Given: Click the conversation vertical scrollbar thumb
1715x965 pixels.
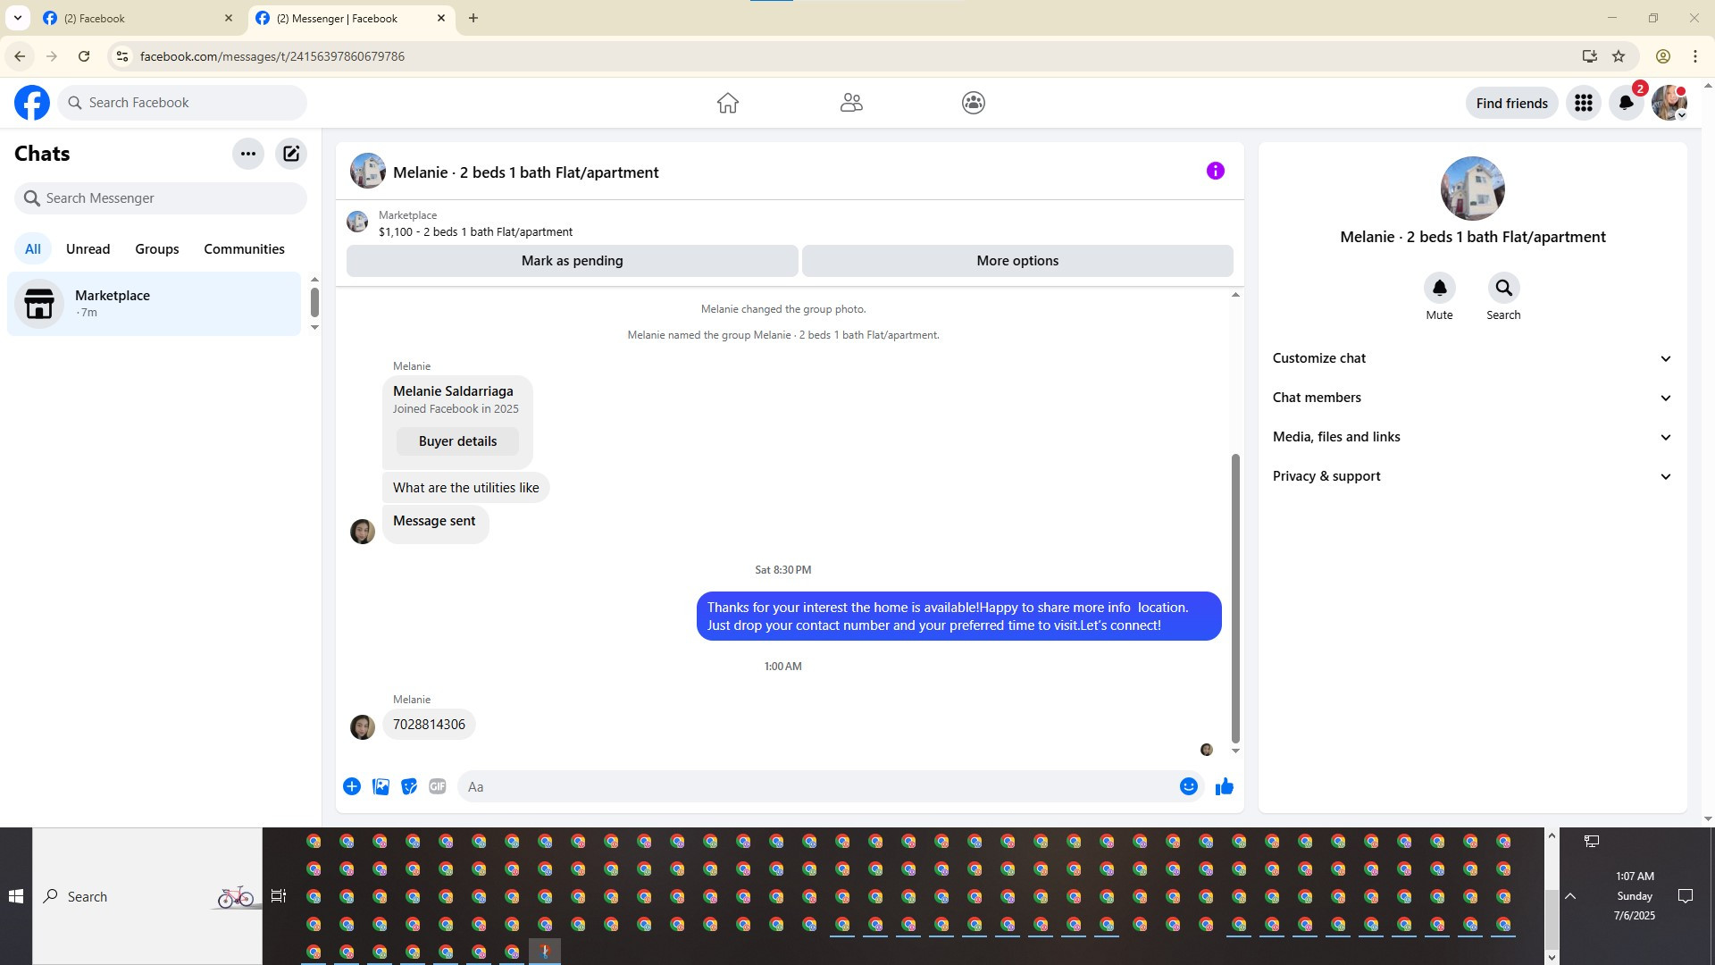Looking at the screenshot, I should point(1235,599).
